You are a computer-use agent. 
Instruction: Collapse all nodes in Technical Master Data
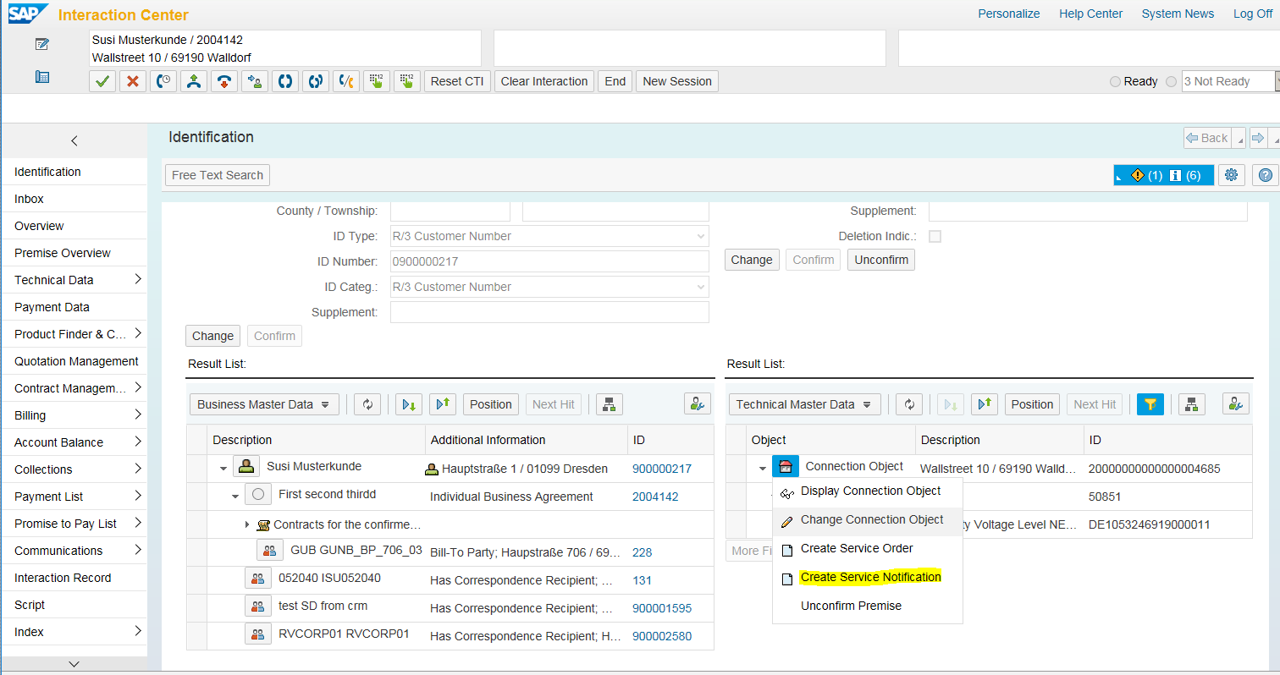(x=985, y=404)
